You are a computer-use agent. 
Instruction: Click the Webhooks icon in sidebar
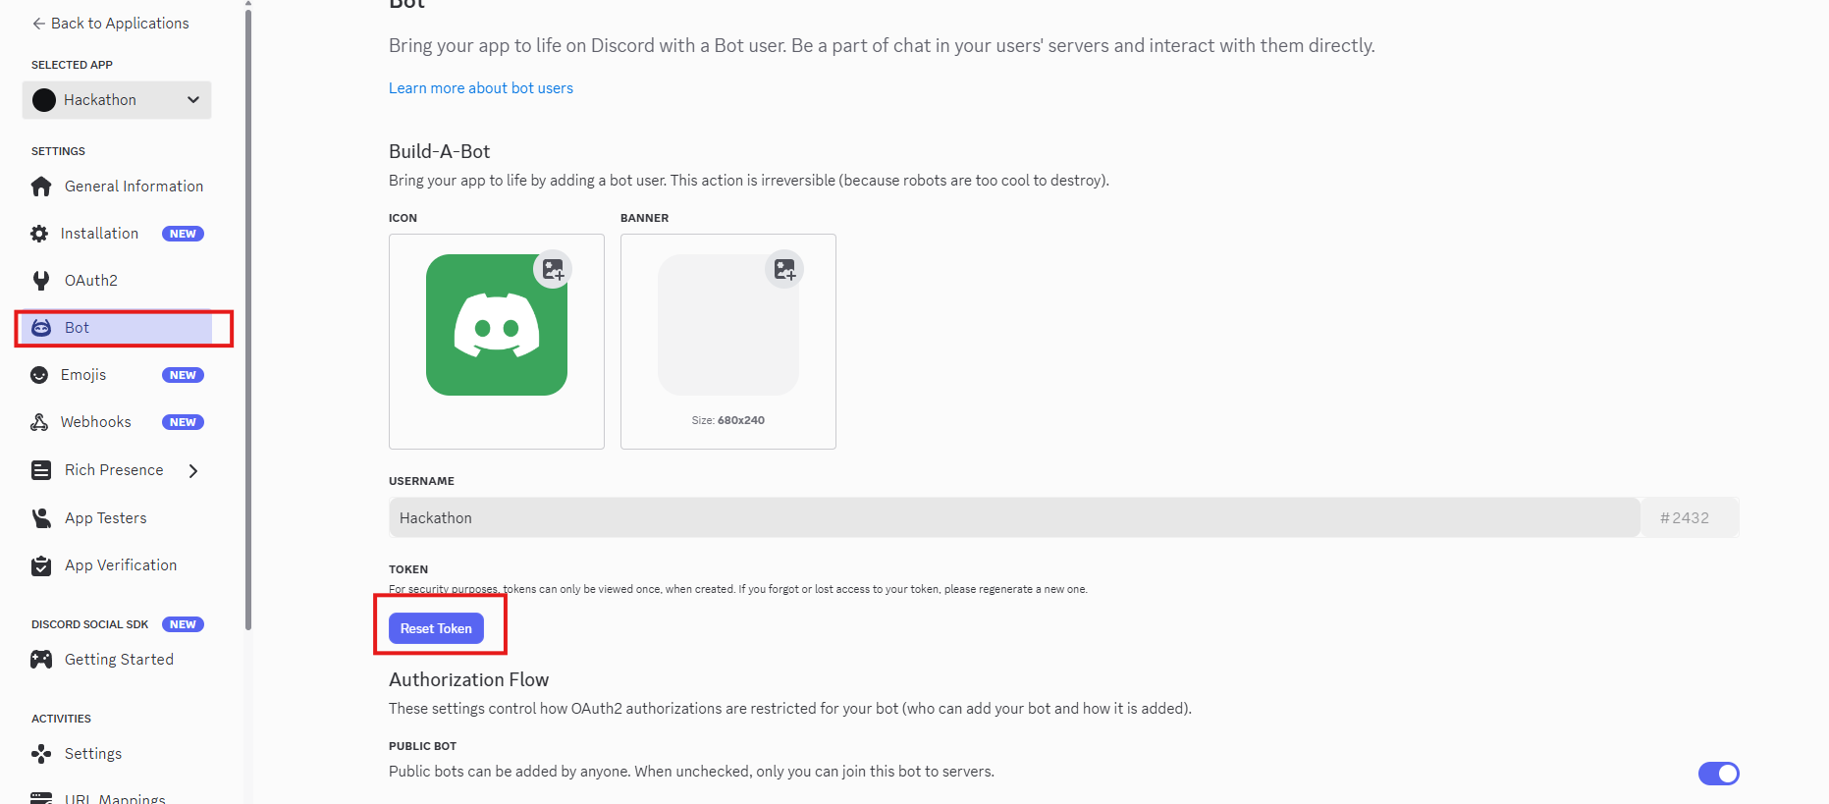tap(39, 422)
